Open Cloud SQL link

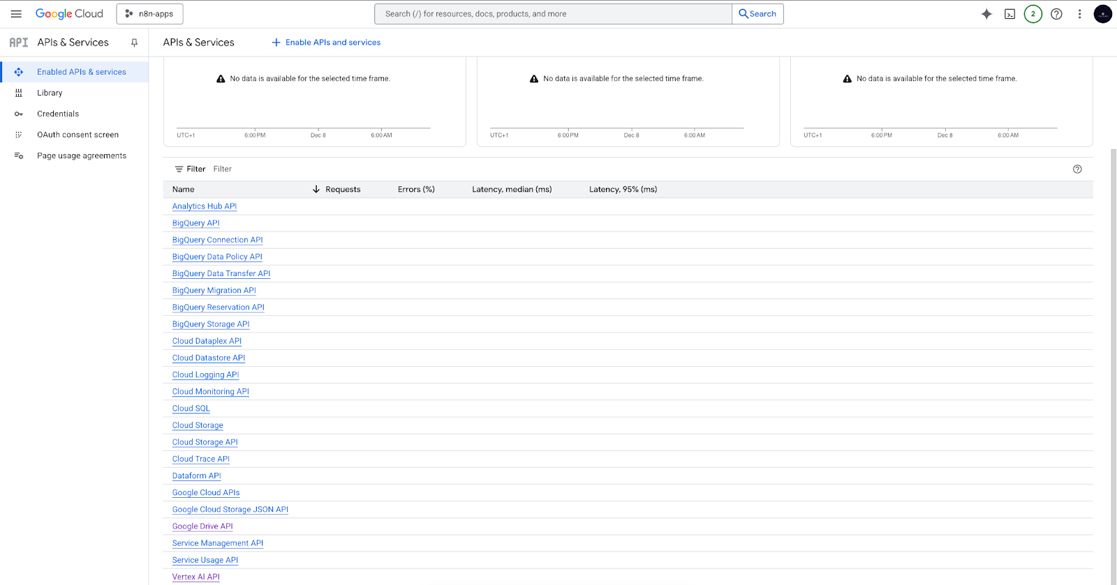point(191,409)
